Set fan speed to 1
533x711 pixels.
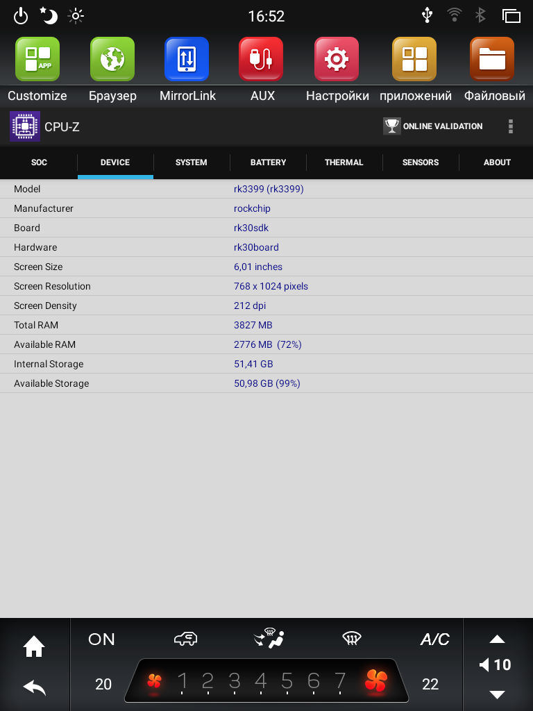(183, 681)
